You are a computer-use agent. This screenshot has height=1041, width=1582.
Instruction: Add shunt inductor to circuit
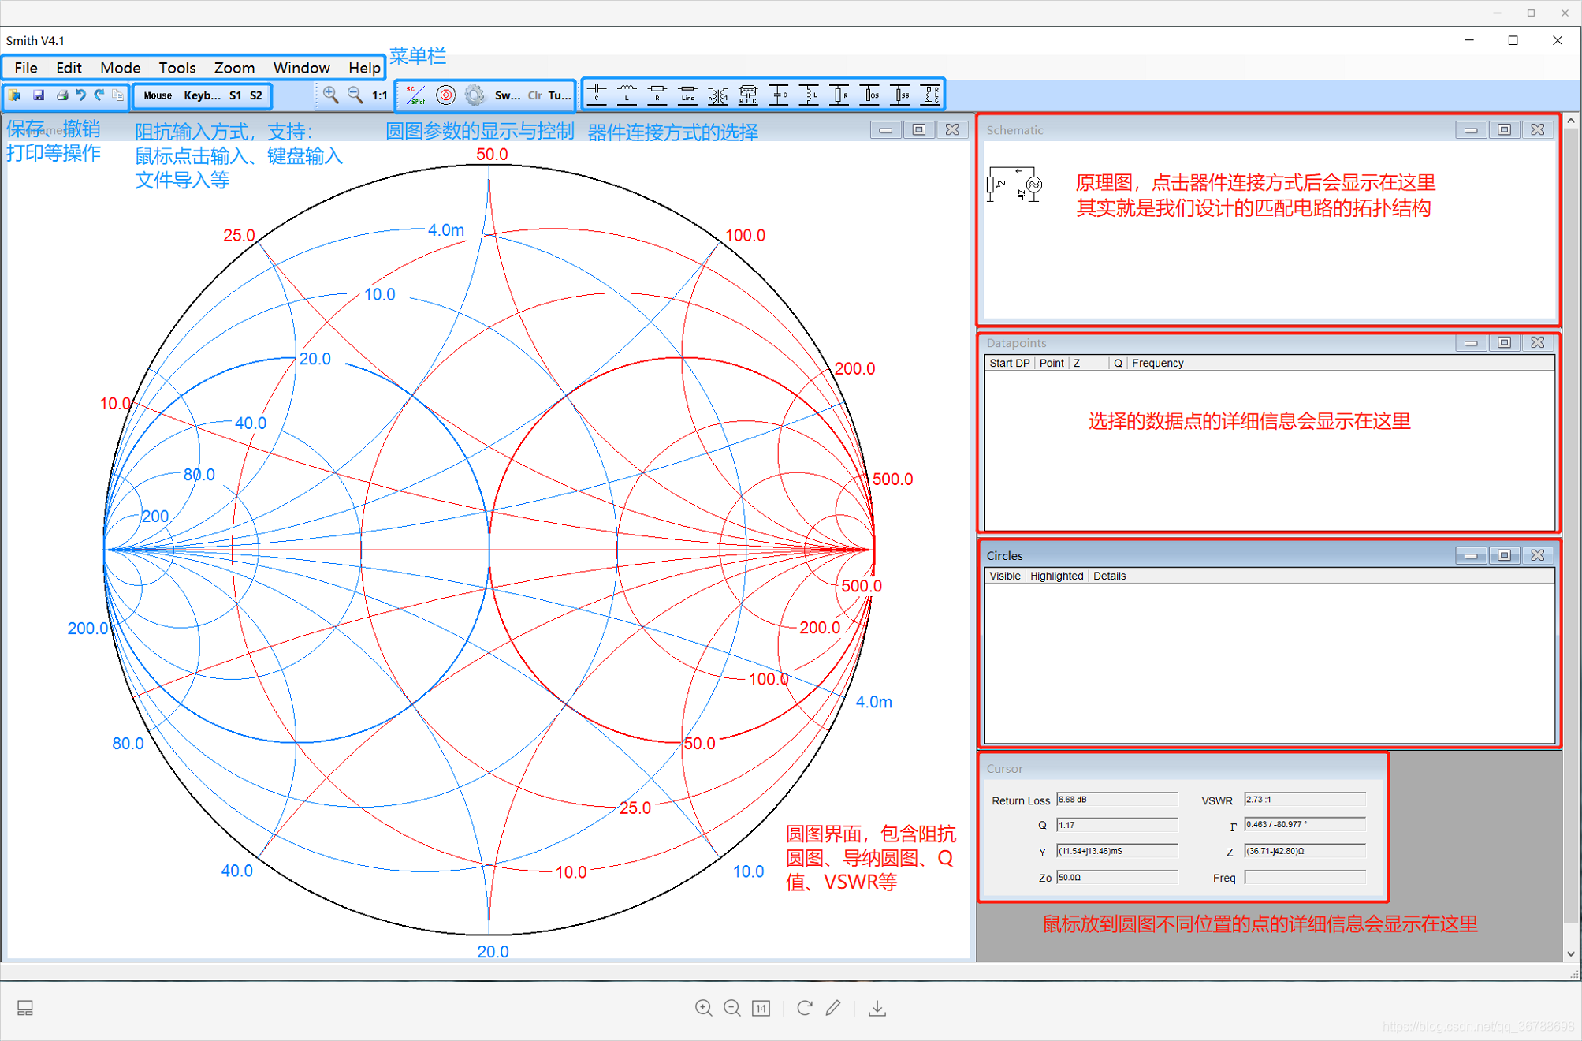pos(809,95)
